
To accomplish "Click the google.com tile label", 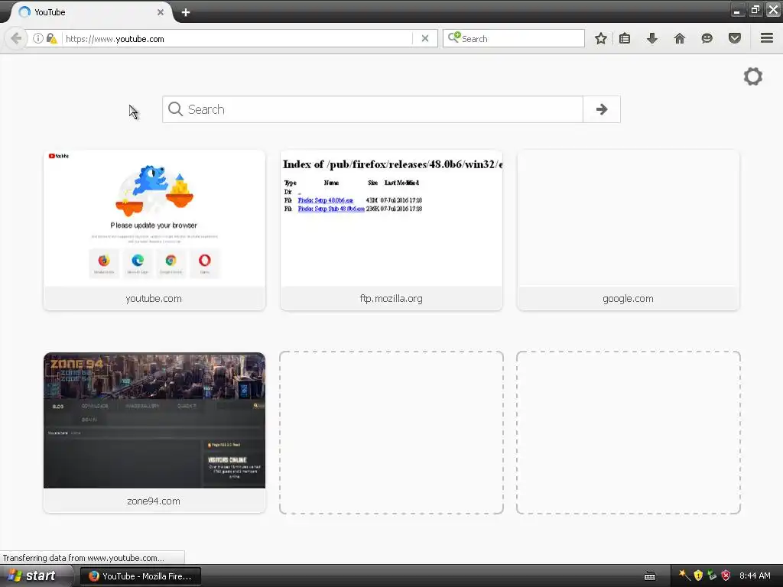I will pos(629,299).
